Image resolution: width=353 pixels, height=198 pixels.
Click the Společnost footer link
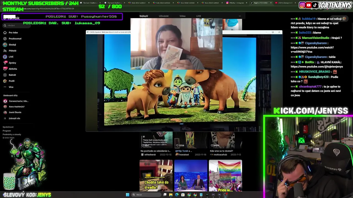click(8, 127)
